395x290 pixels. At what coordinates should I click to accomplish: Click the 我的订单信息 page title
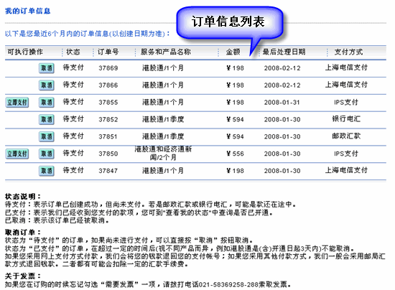pyautogui.click(x=28, y=11)
